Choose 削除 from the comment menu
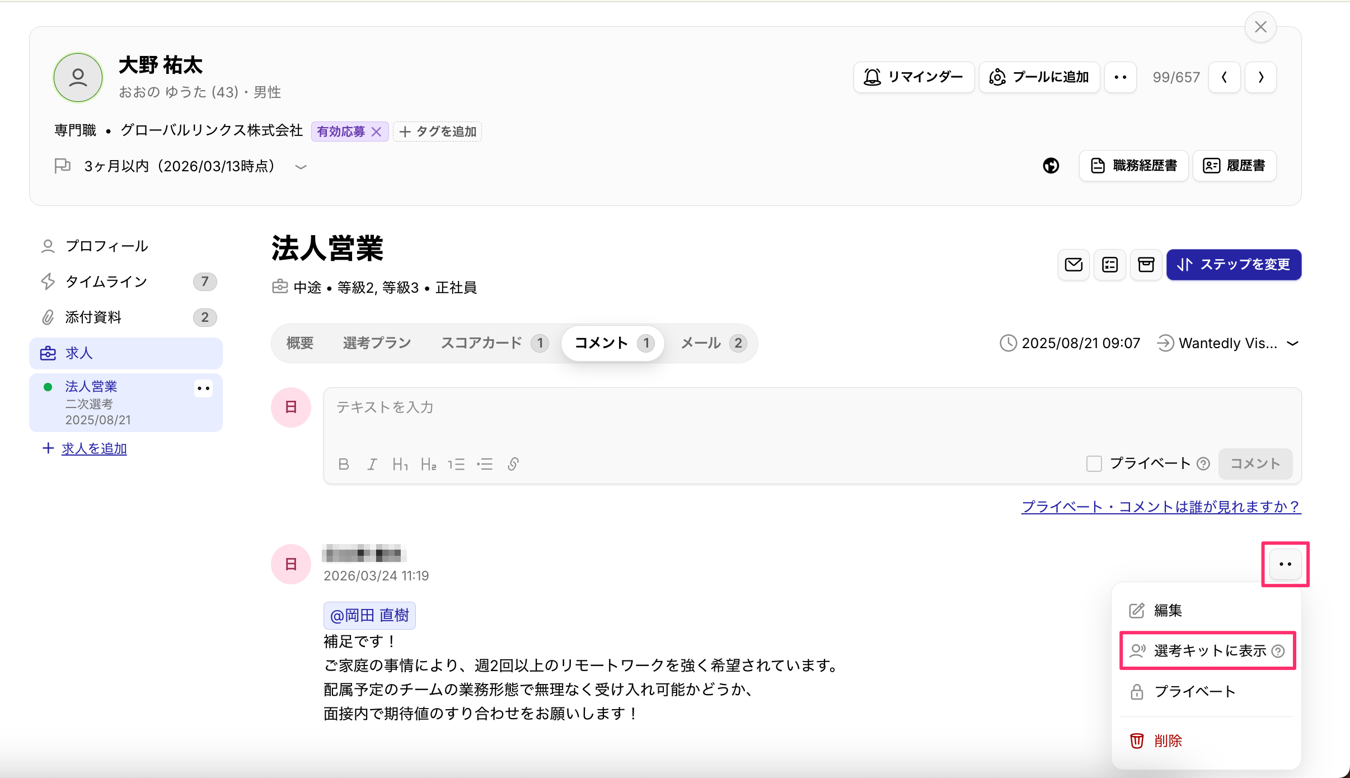 coord(1167,741)
